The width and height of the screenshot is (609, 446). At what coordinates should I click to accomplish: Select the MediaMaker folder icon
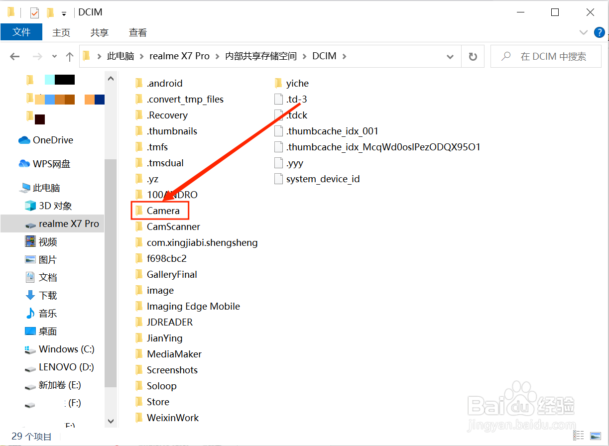point(139,354)
